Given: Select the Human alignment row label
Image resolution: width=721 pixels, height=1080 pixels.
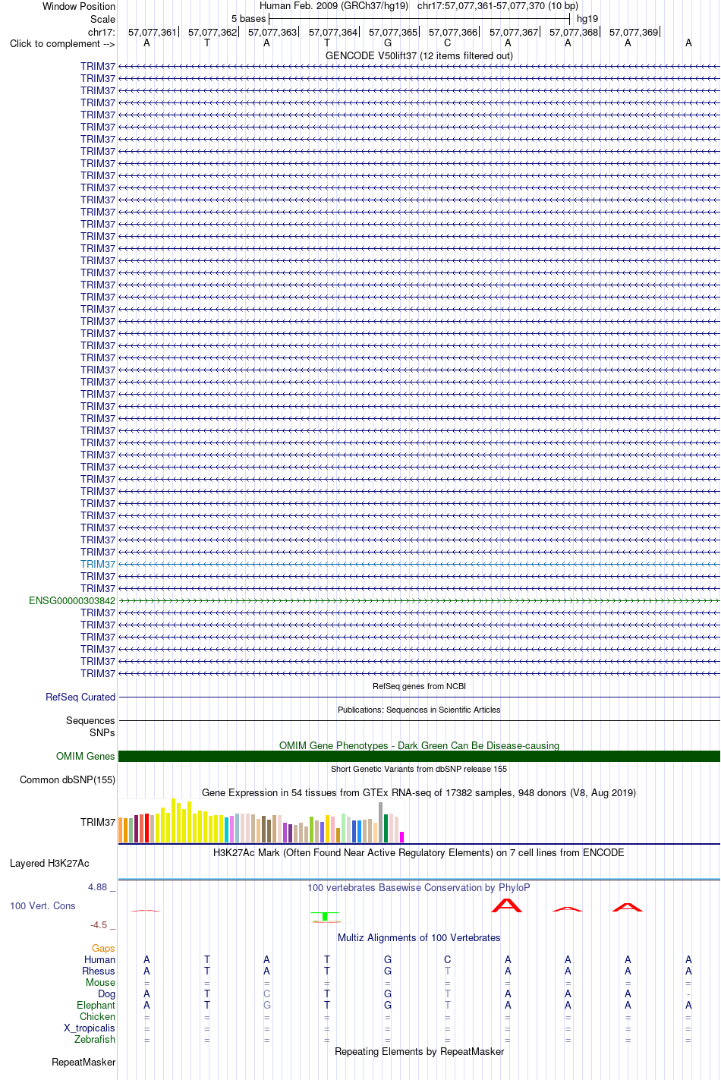Looking at the screenshot, I should pyautogui.click(x=99, y=959).
